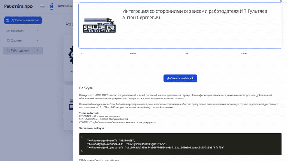Click the Работодатели folder icon in sidebar
The image size is (287, 161).
(x=8, y=50)
